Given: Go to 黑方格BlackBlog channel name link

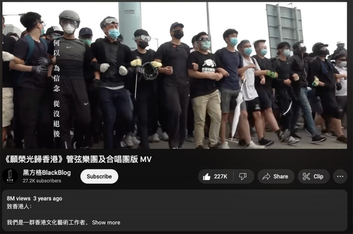Looking at the screenshot, I should (47, 173).
